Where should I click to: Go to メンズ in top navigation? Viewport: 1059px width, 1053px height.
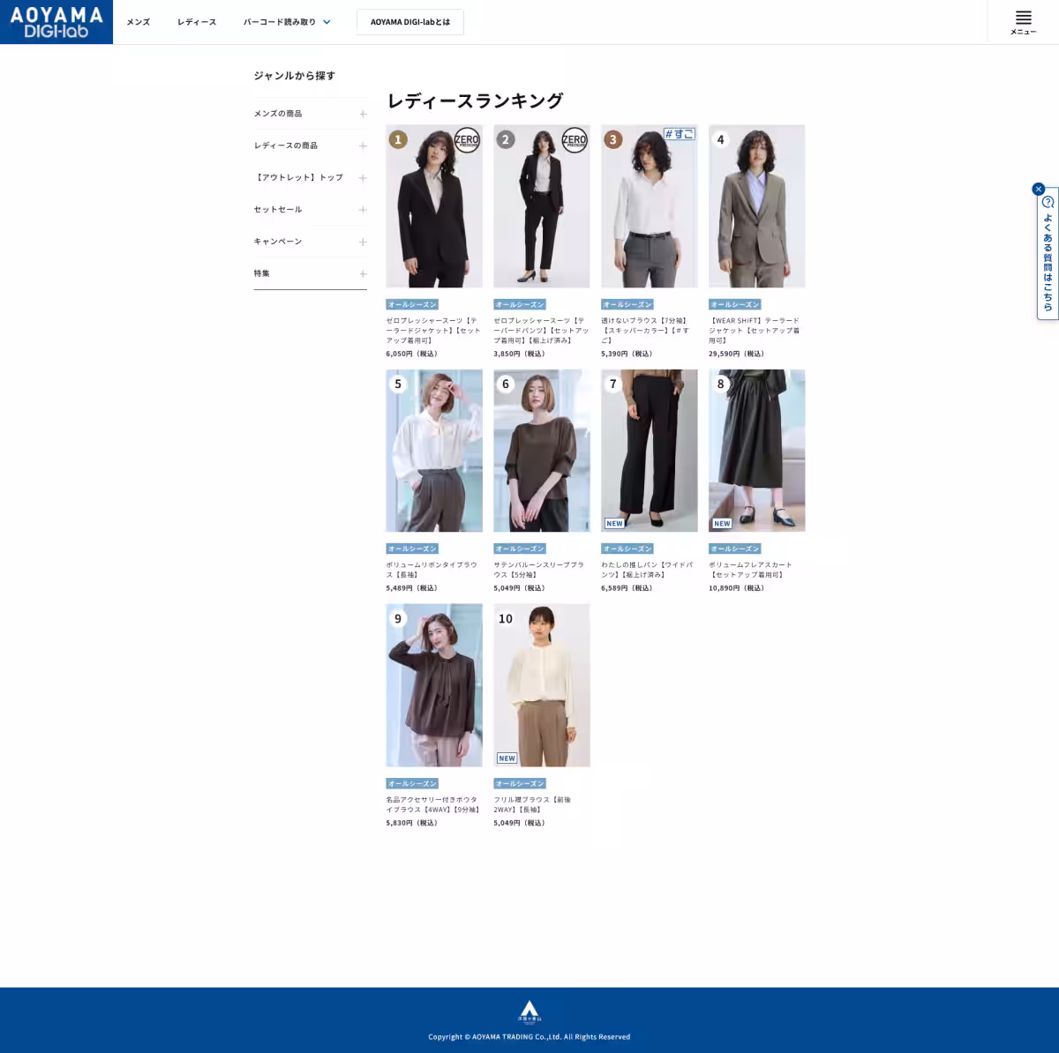click(138, 22)
